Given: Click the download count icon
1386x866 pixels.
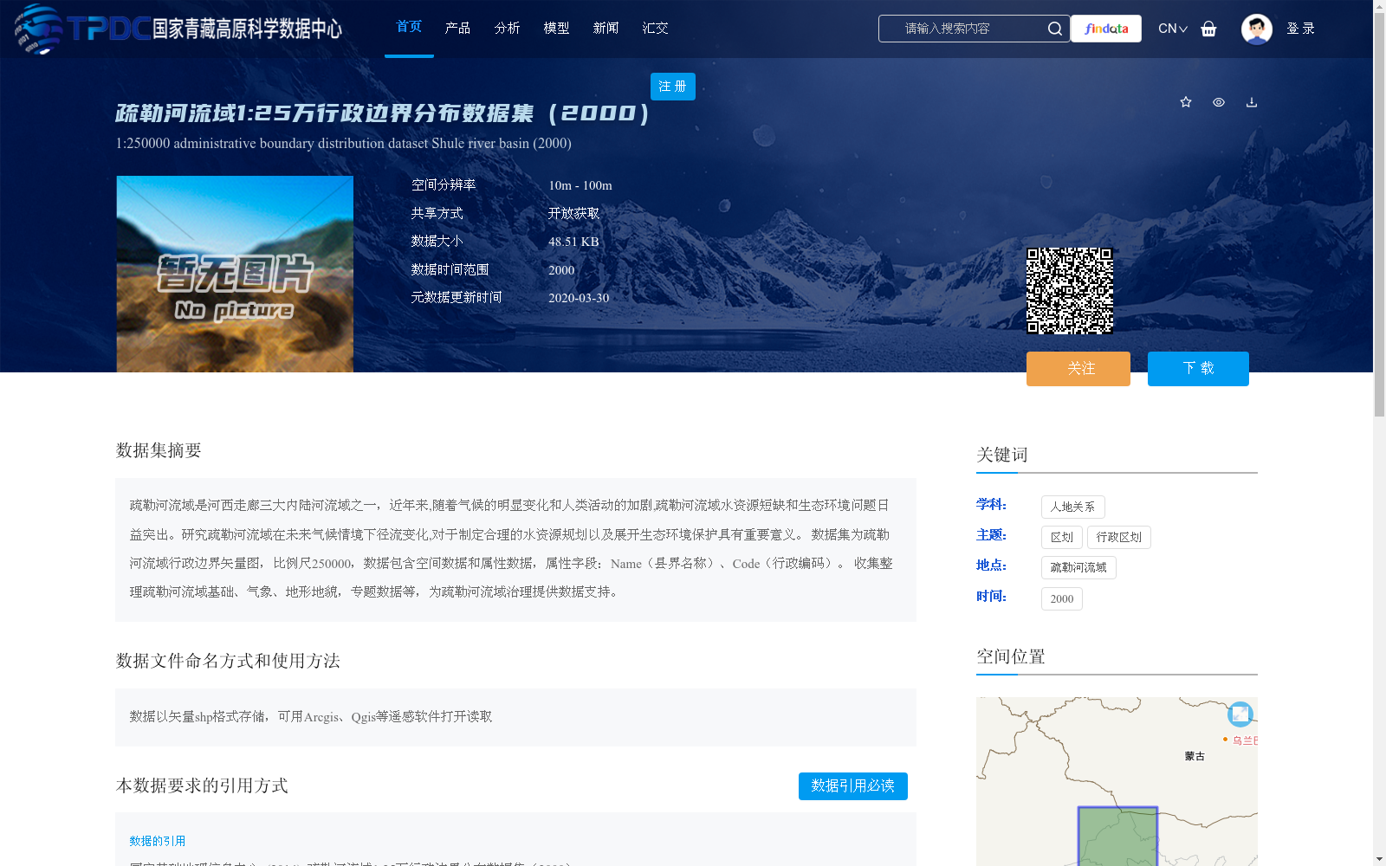Looking at the screenshot, I should click(1252, 102).
